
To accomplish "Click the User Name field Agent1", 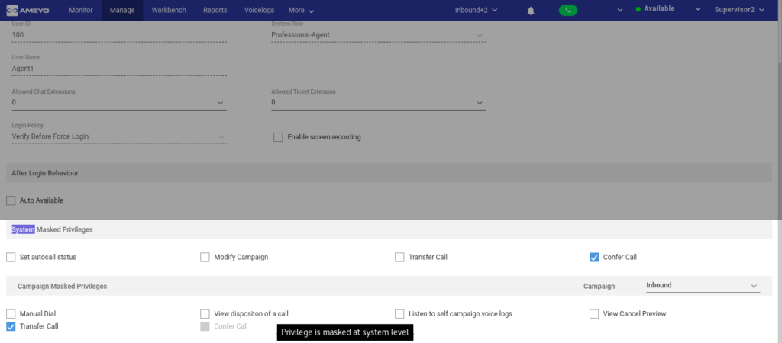I will click(x=119, y=69).
